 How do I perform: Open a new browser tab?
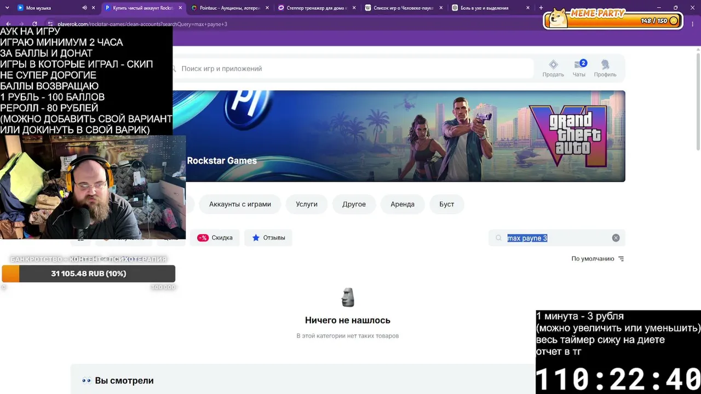tap(541, 8)
